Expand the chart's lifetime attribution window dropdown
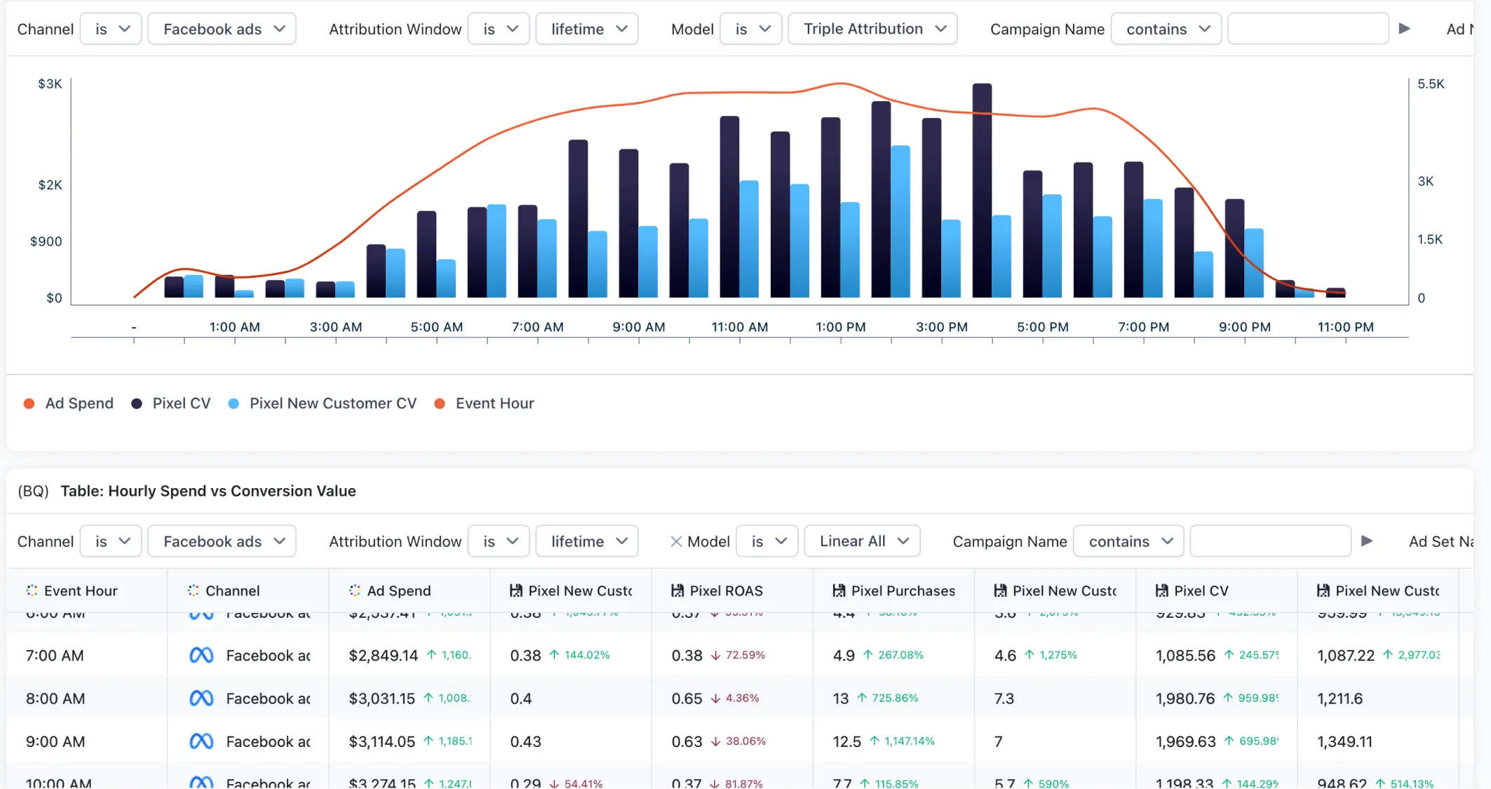The width and height of the screenshot is (1491, 789). pyautogui.click(x=587, y=29)
